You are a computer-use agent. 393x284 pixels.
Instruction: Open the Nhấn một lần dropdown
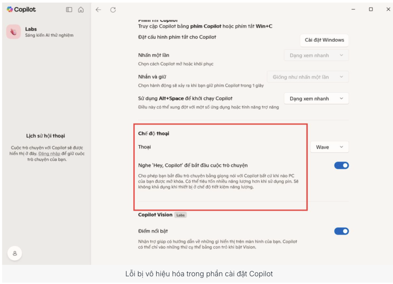(316, 55)
